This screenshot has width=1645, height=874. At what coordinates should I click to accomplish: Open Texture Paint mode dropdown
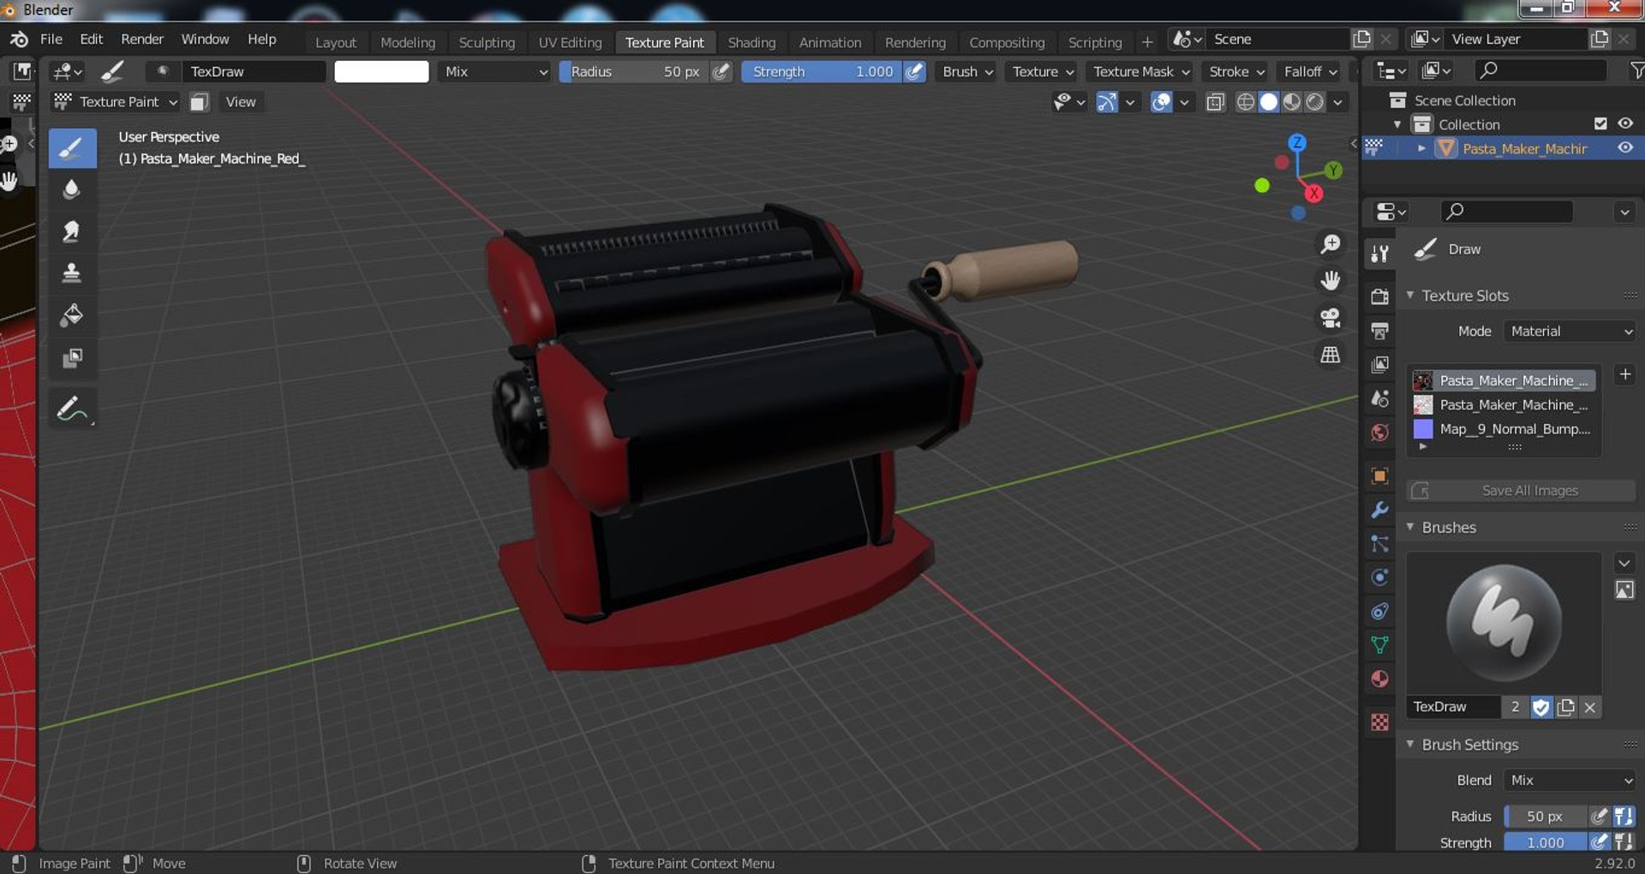(x=115, y=102)
